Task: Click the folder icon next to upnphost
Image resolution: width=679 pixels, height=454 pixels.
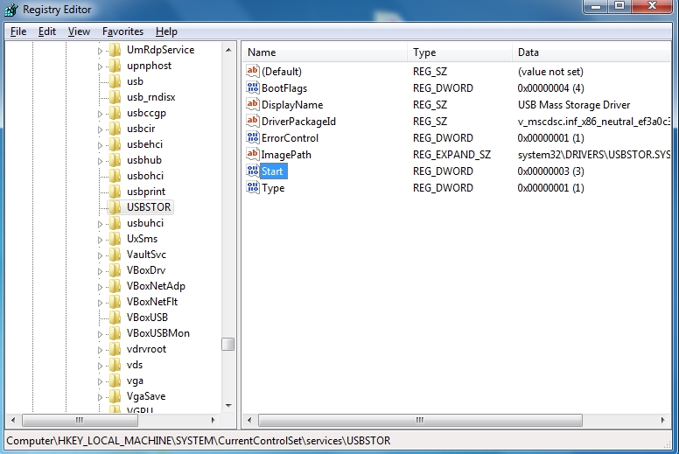Action: [115, 66]
